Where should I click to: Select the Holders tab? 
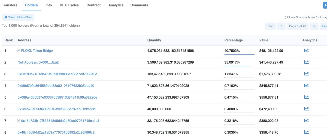click(31, 5)
